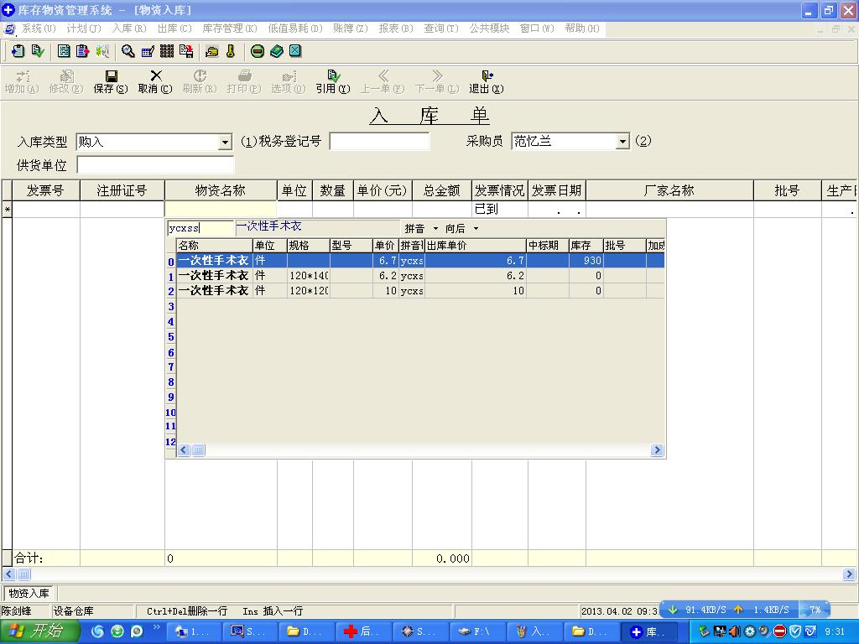Open the 出库(C) menu
The height and width of the screenshot is (644, 859).
pos(174,29)
